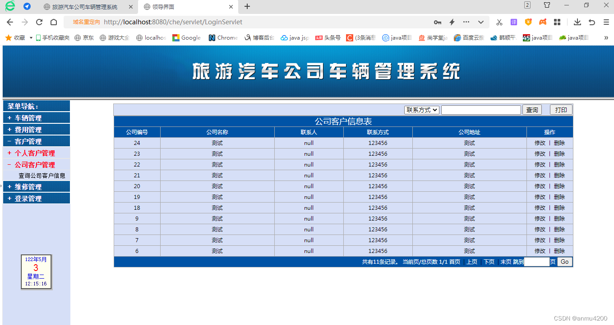Click the browser back arrow
The image size is (614, 325).
(10, 22)
